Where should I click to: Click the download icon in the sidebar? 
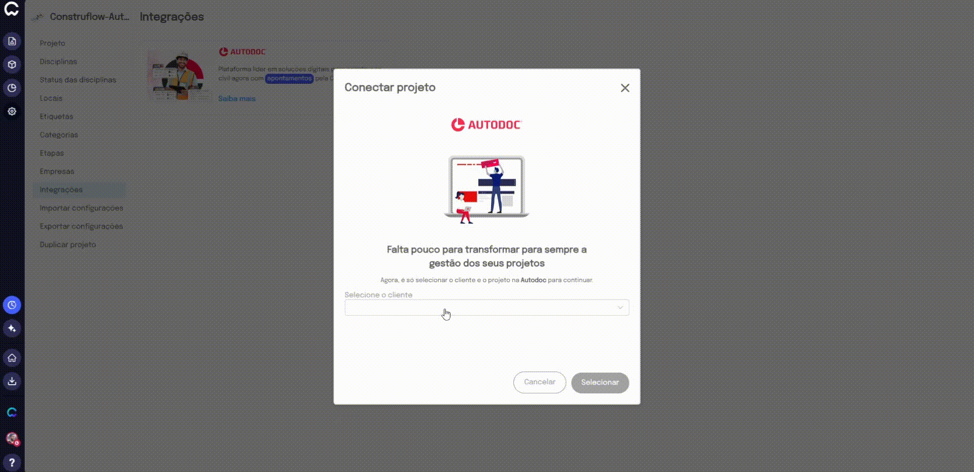click(x=12, y=381)
